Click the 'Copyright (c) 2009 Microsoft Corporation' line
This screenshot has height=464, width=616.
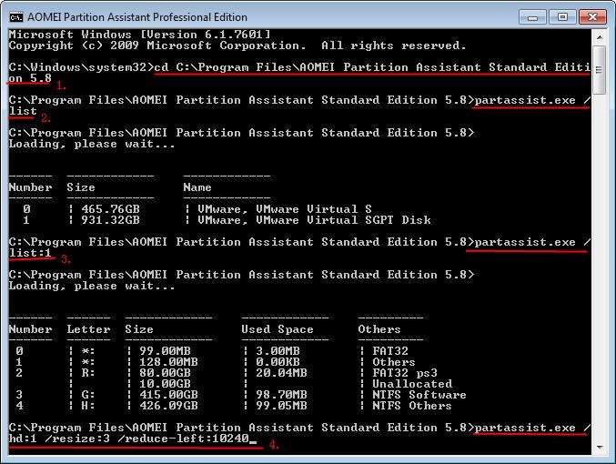click(x=157, y=45)
